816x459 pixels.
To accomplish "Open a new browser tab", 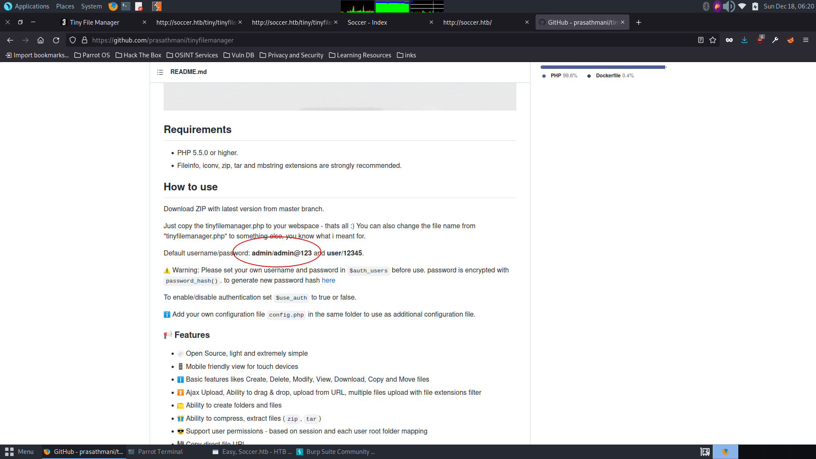I will point(638,23).
